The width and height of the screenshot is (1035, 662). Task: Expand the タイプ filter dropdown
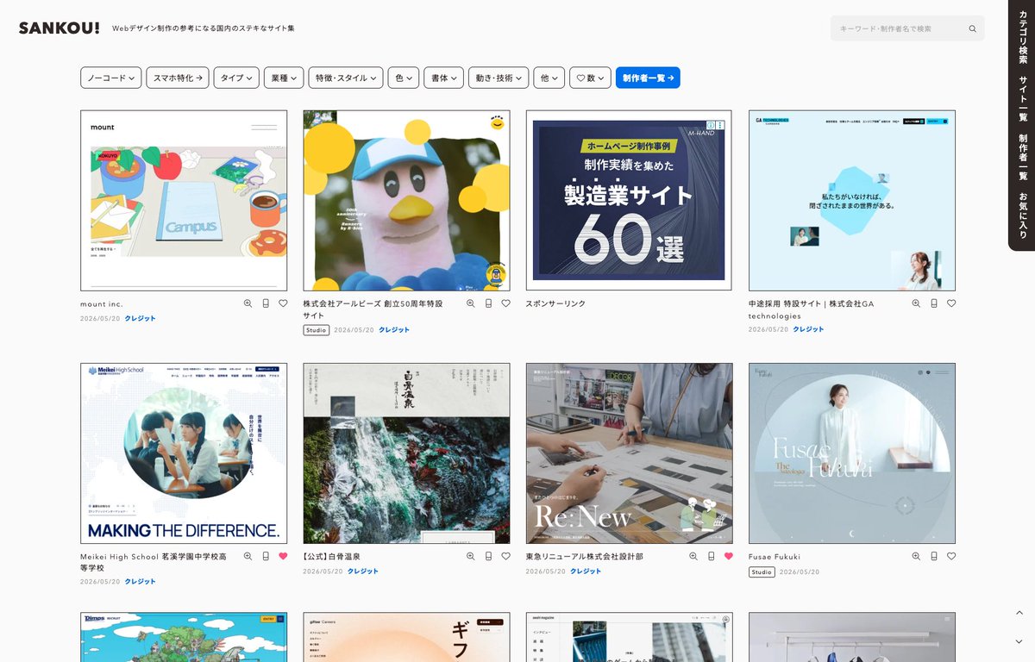(236, 78)
